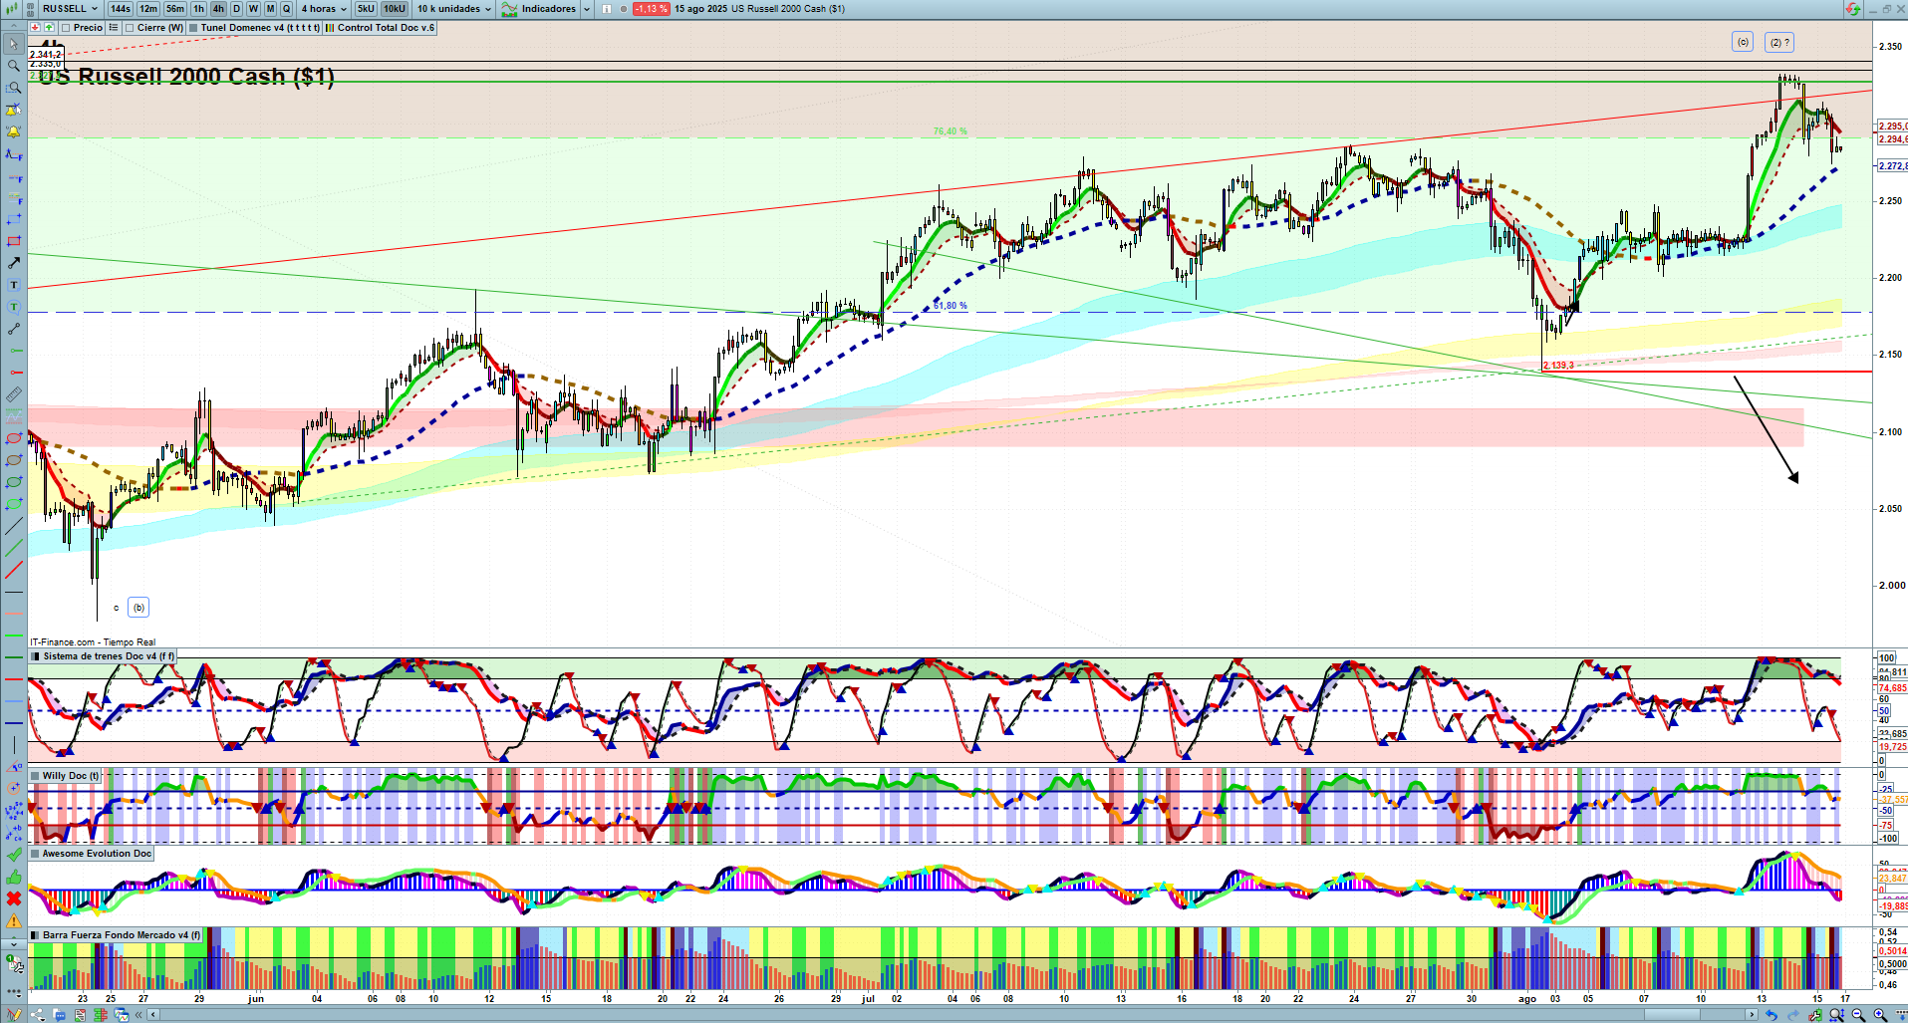Select the pointer cursor tool

coord(14,44)
